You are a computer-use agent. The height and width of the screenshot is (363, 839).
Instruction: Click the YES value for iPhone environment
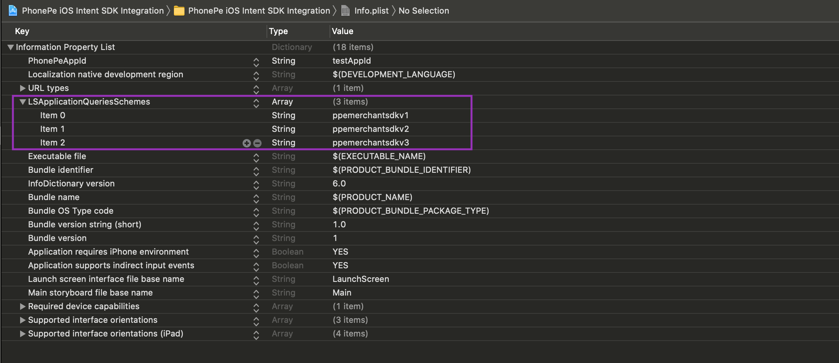(x=341, y=252)
